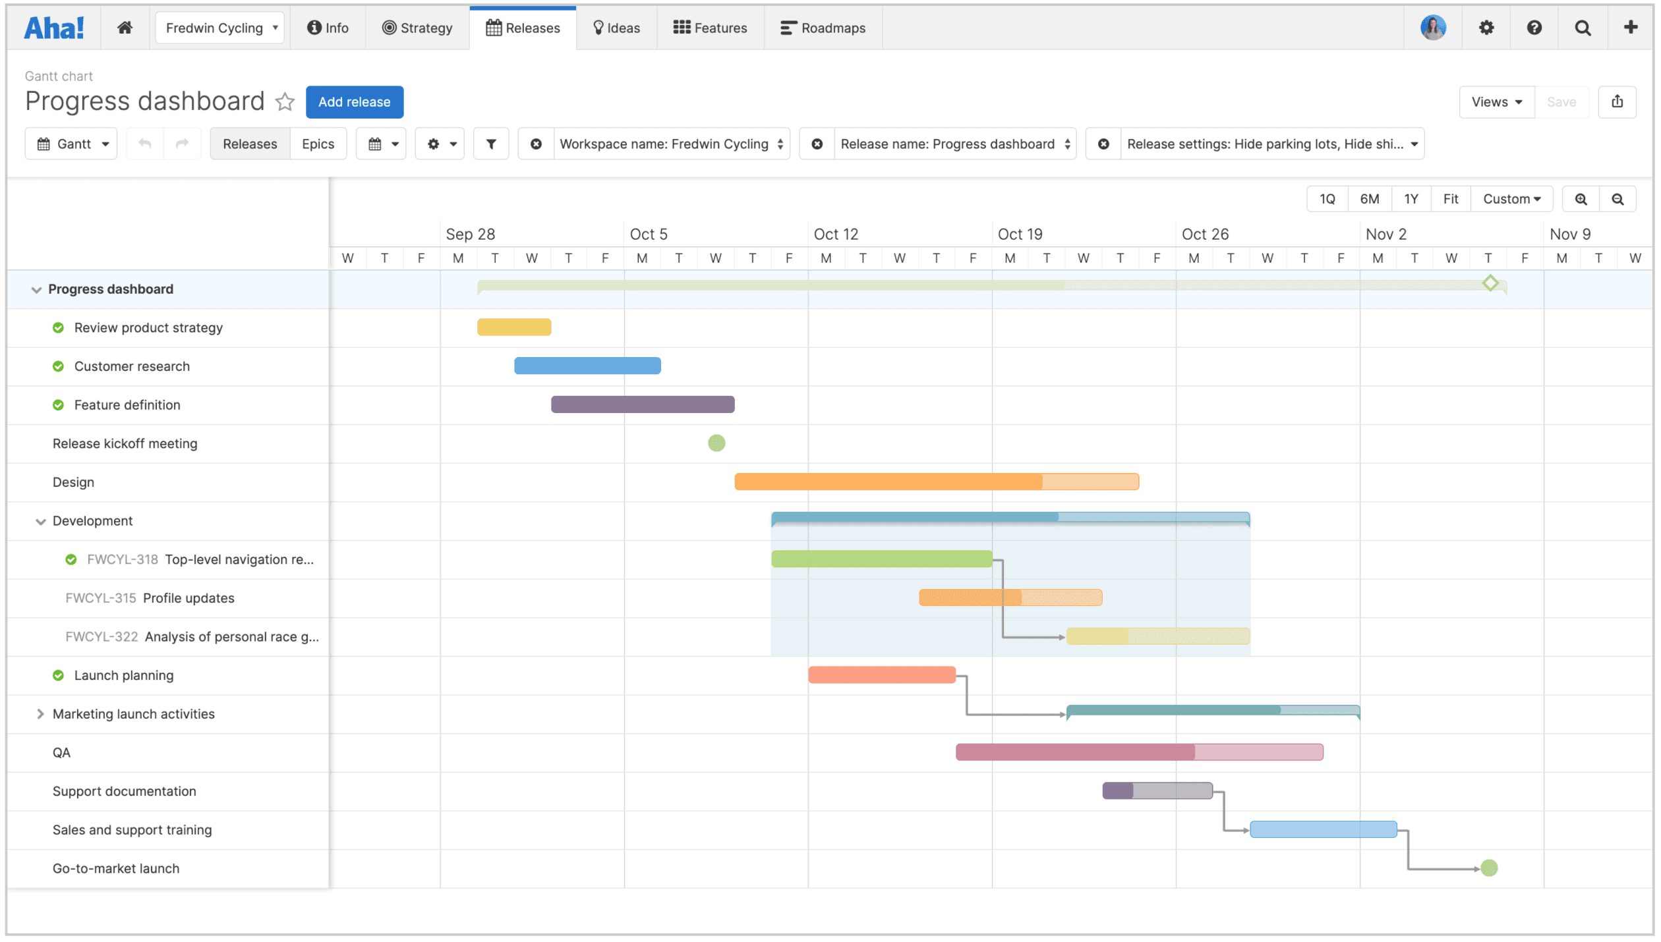The image size is (1661, 942).
Task: Open the Roadmaps tab
Action: (823, 28)
